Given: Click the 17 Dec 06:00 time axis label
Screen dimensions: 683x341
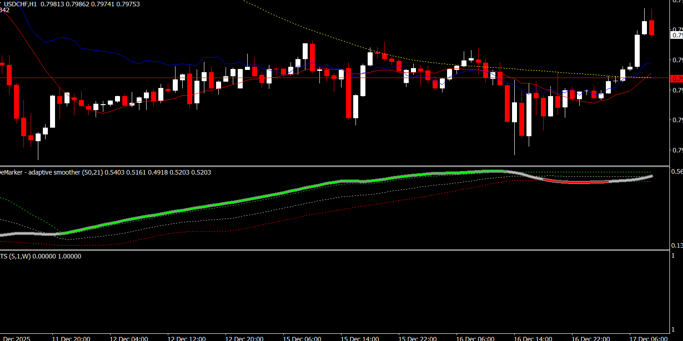Looking at the screenshot, I should click(x=648, y=338).
